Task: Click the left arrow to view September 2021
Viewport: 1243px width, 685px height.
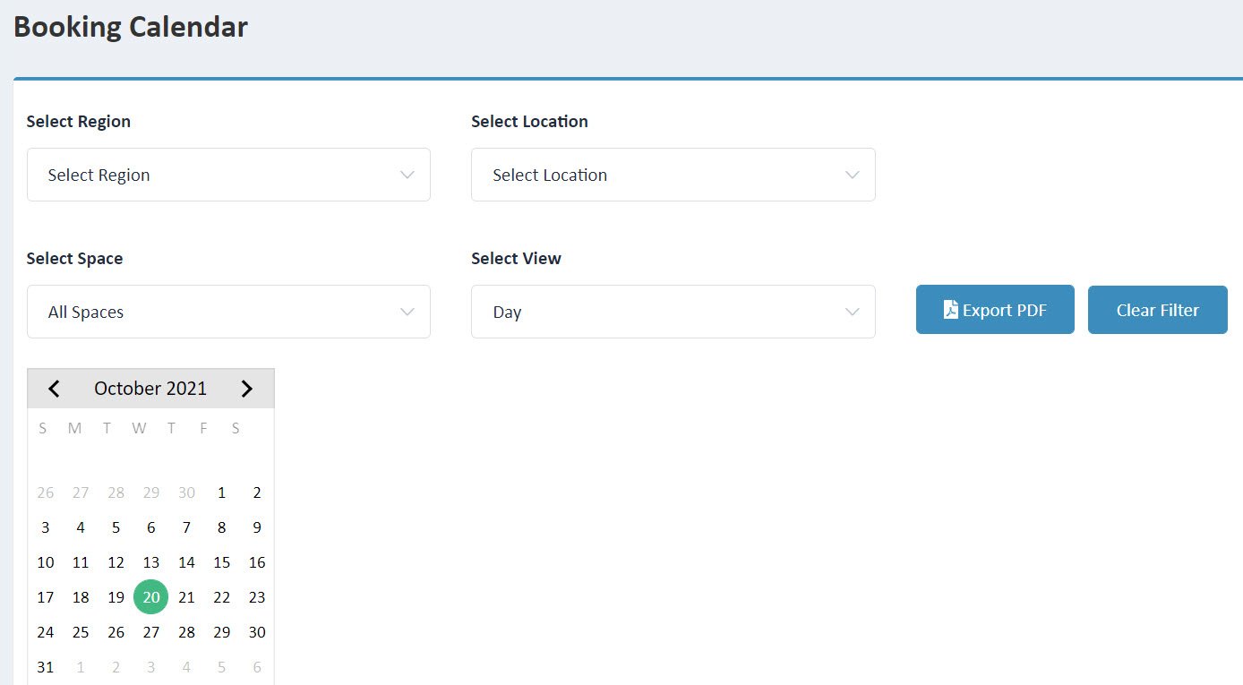Action: click(x=54, y=388)
